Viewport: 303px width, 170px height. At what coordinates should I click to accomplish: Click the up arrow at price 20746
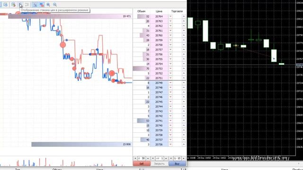pyautogui.click(x=184, y=97)
